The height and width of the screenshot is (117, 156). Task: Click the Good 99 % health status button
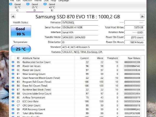tap(21, 31)
